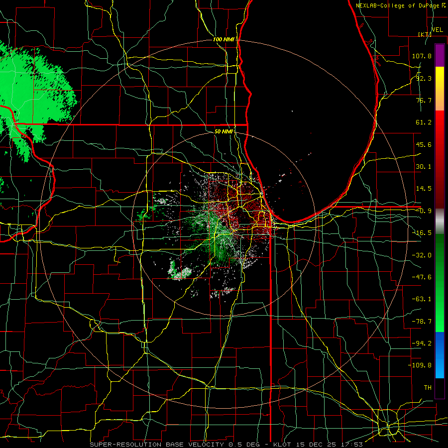This screenshot has height=448, width=448.
Task: Click the TH legend label
Action: coord(428,388)
